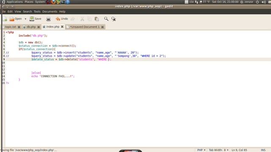This screenshot has width=271, height=152.
Task: Switch to the topic.txt tab
Action: [10, 27]
